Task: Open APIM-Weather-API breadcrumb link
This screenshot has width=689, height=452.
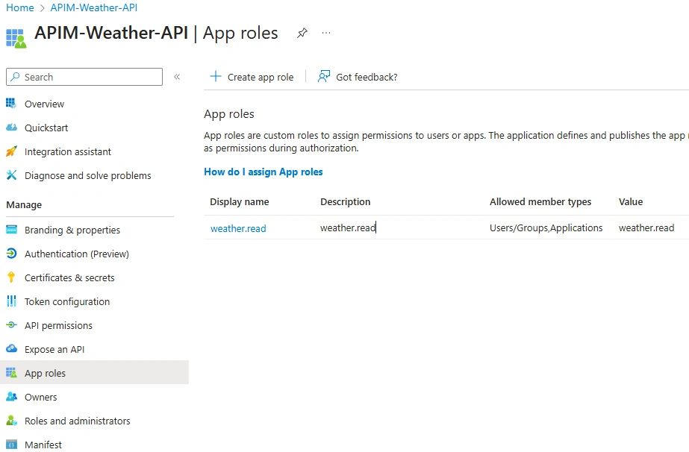Action: [93, 7]
